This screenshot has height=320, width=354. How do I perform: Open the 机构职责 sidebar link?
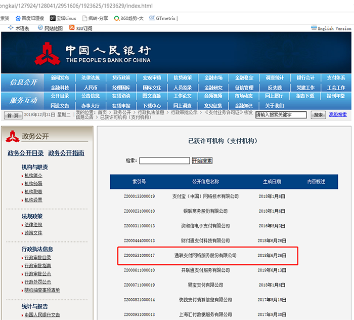point(33,192)
